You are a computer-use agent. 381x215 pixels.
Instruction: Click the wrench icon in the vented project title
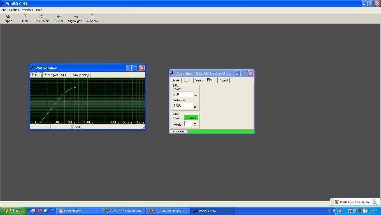(x=172, y=73)
